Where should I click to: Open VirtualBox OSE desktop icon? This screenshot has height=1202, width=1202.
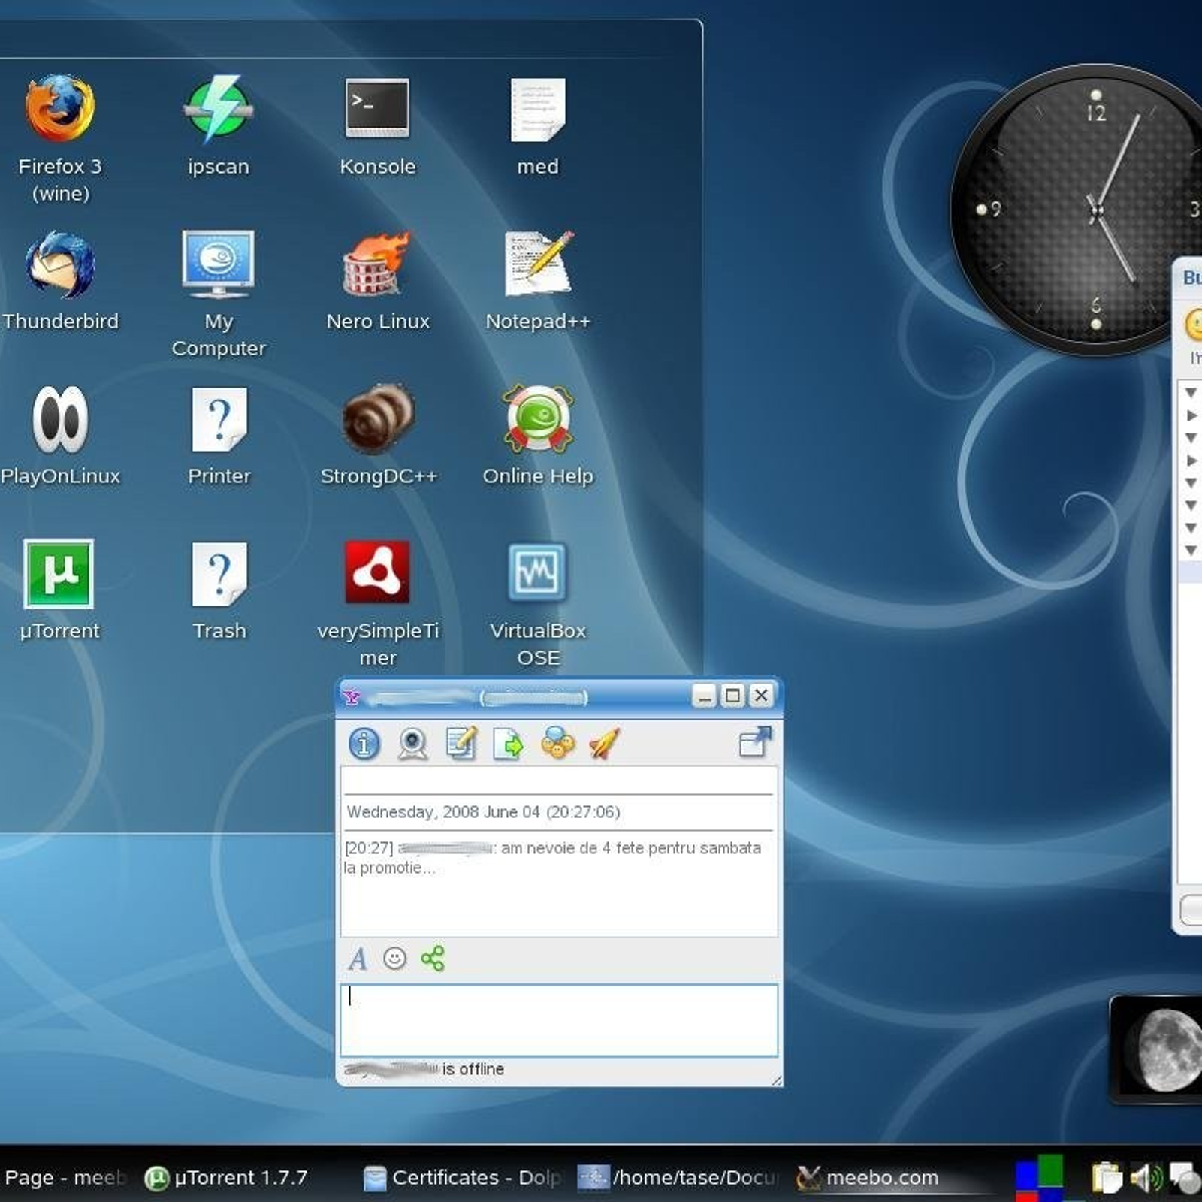point(537,572)
